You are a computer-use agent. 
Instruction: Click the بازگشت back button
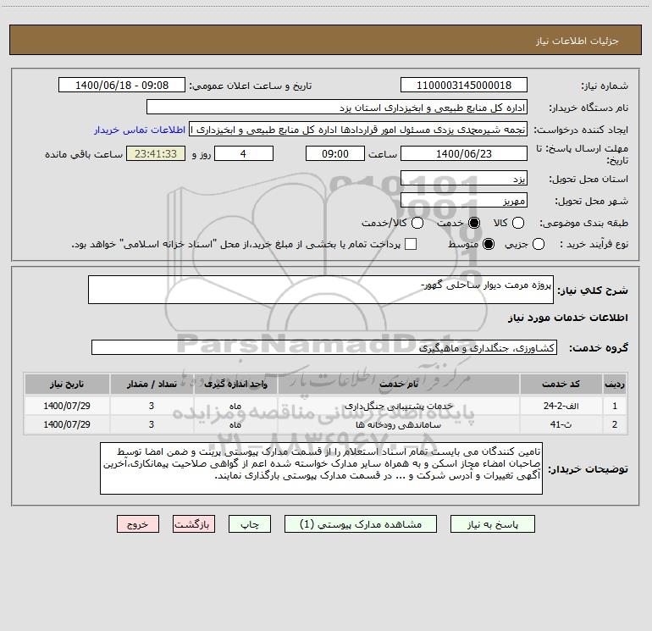(194, 524)
